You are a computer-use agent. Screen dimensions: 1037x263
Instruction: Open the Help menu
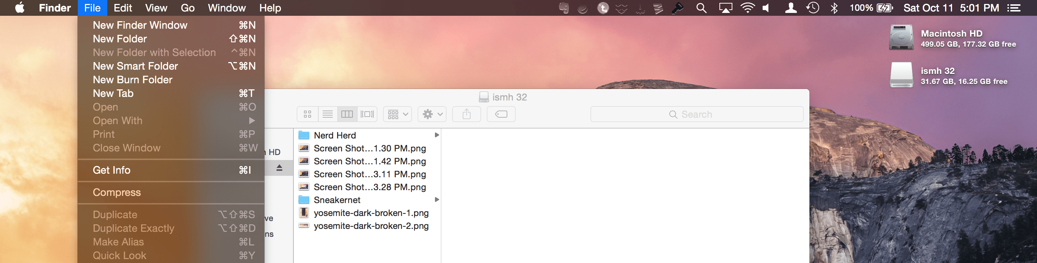pyautogui.click(x=270, y=8)
